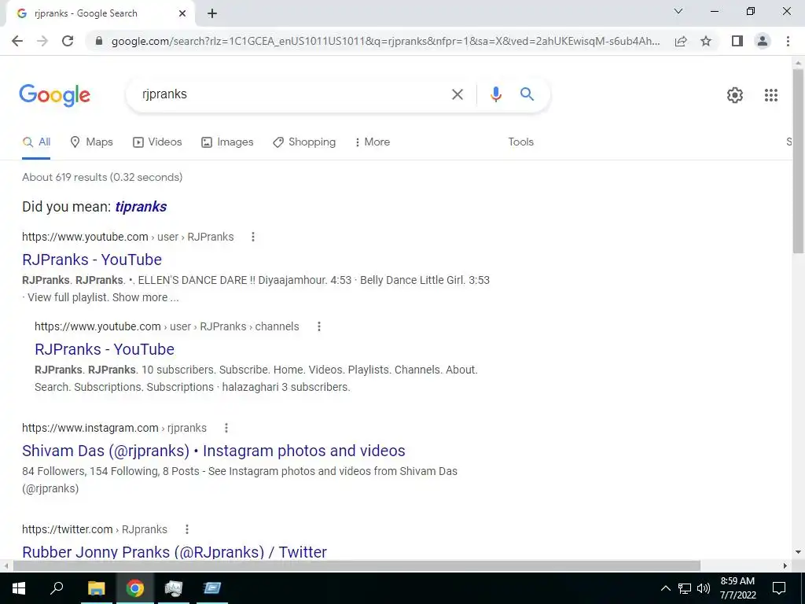Open the network icon in system tray
The height and width of the screenshot is (604, 805).
click(x=685, y=588)
